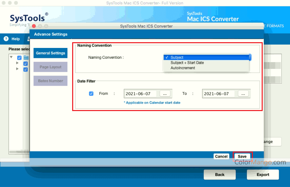
Task: Toggle the second tree item checkbox
Action: tap(25, 63)
